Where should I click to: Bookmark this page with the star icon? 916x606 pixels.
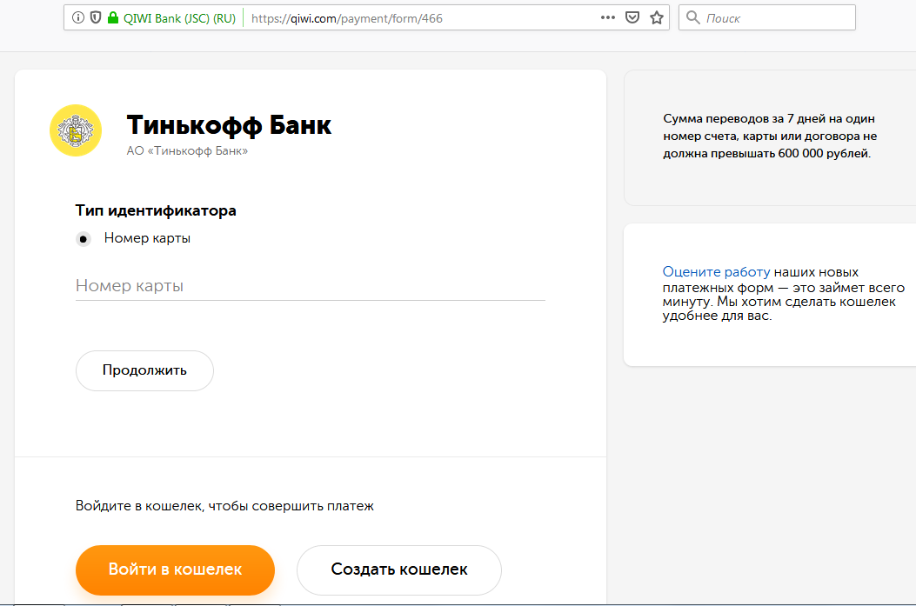coord(657,17)
